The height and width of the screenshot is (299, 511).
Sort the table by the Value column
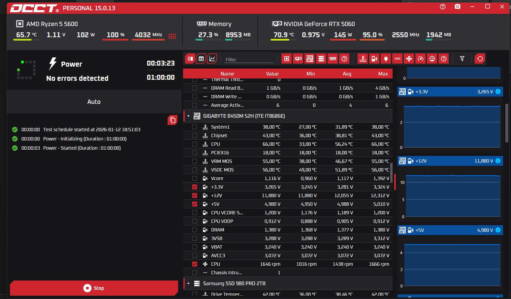272,74
